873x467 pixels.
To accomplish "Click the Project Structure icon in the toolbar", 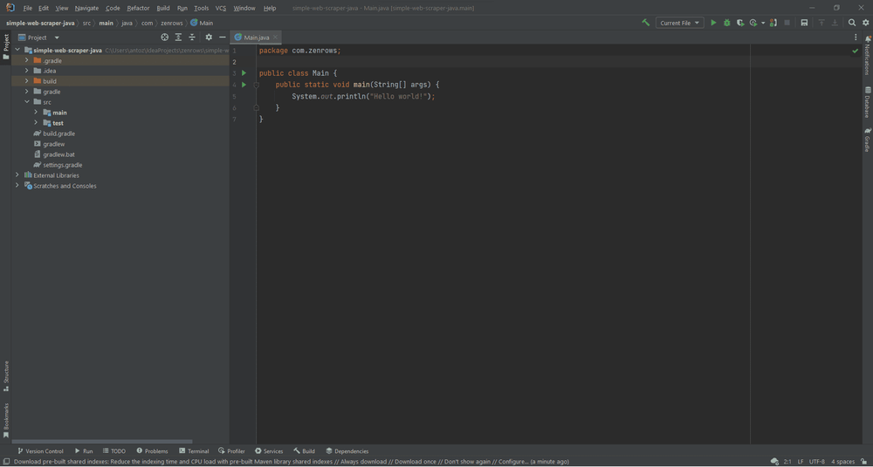I will (804, 23).
